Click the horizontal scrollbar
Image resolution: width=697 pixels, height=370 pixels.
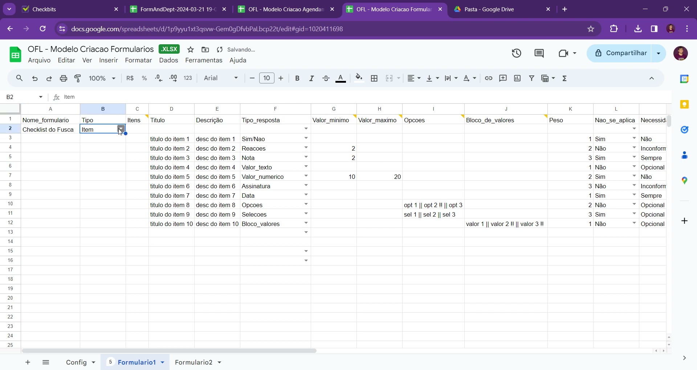click(x=169, y=351)
